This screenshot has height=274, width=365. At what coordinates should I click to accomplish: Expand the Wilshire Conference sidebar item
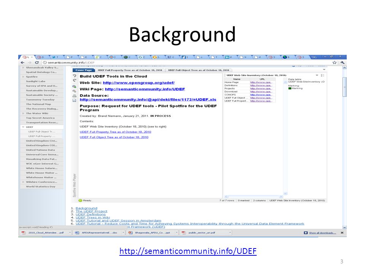click(x=23, y=182)
